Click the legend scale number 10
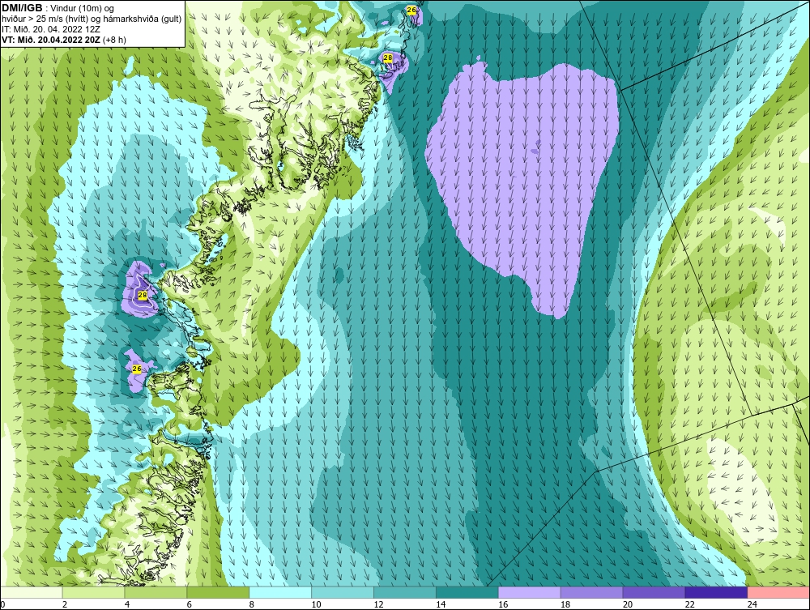This screenshot has height=610, width=810. (316, 604)
